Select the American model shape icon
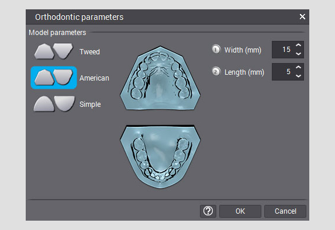The image size is (335, 230). pos(54,78)
